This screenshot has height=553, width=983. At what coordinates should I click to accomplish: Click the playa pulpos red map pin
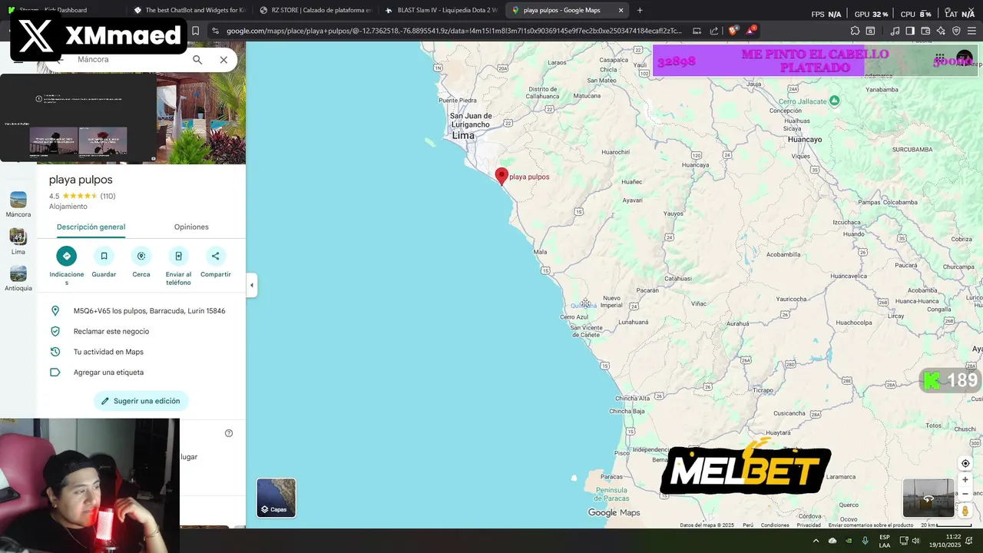tap(501, 177)
